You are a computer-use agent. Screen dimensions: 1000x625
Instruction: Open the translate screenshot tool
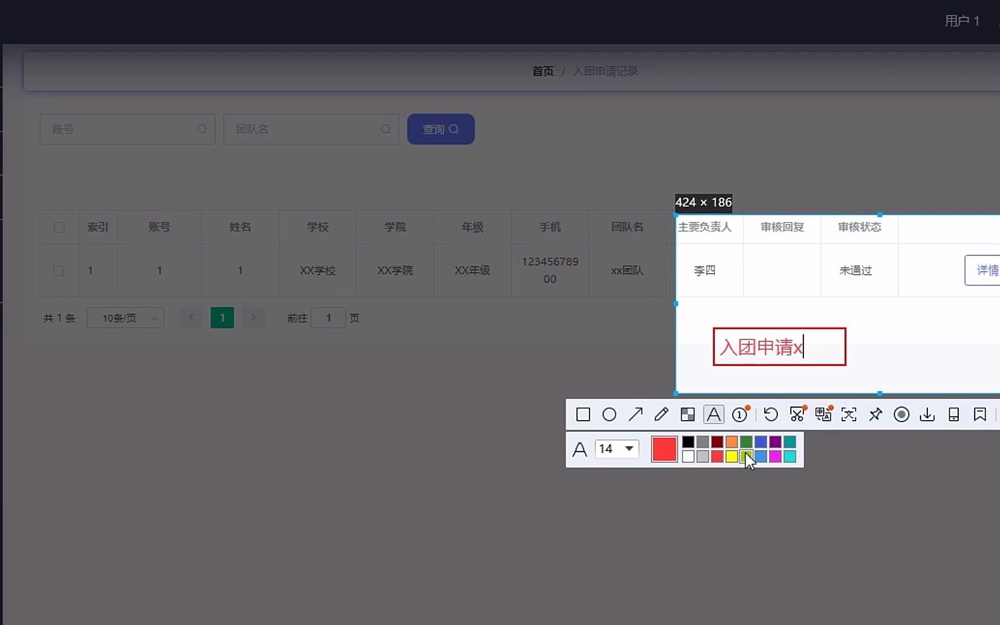823,415
